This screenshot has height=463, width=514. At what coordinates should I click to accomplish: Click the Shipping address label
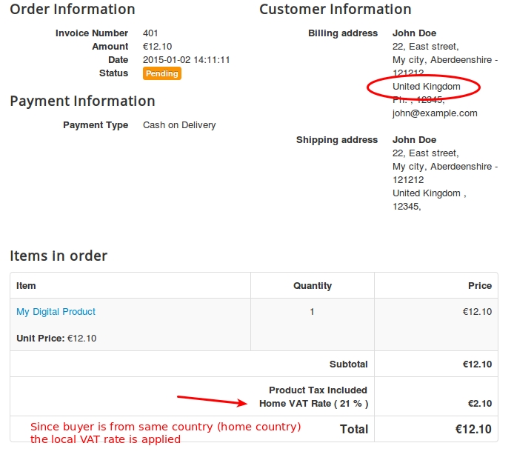click(336, 140)
